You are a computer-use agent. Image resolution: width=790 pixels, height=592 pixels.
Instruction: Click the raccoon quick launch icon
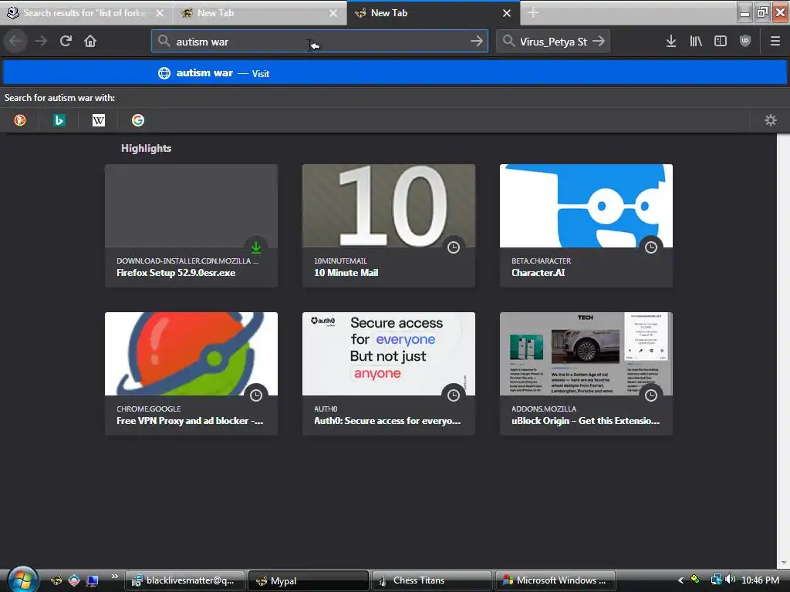click(56, 580)
